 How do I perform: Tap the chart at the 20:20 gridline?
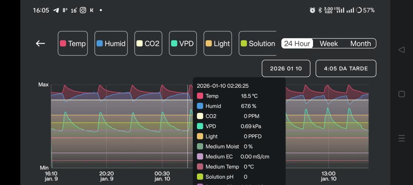pyautogui.click(x=106, y=126)
